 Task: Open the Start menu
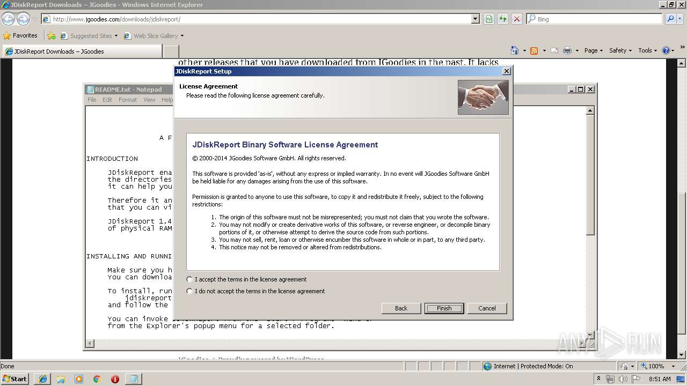tap(15, 379)
